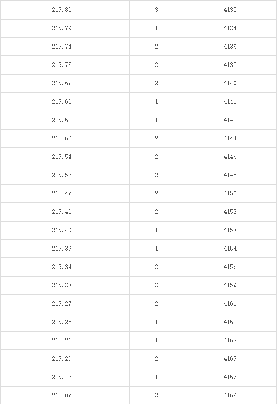Select cumulative value 4161
This screenshot has width=277, height=404.
pos(230,304)
